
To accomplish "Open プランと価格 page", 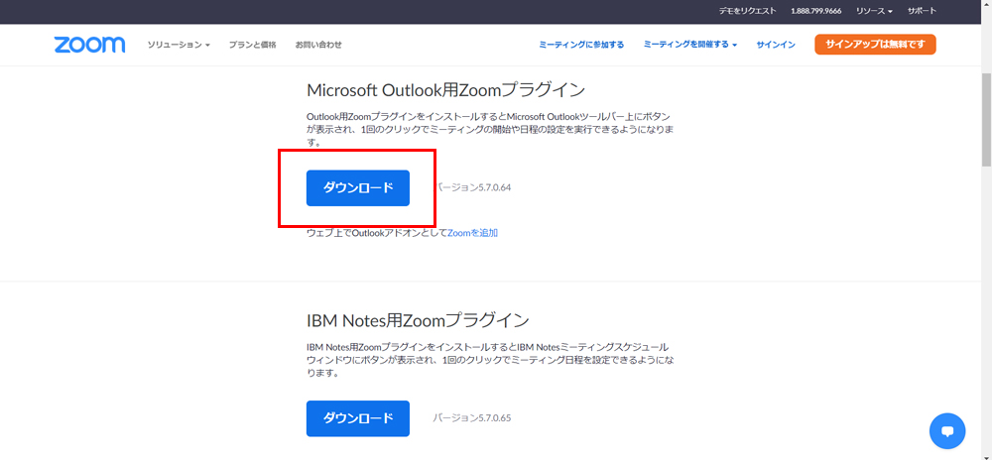I will [x=252, y=45].
